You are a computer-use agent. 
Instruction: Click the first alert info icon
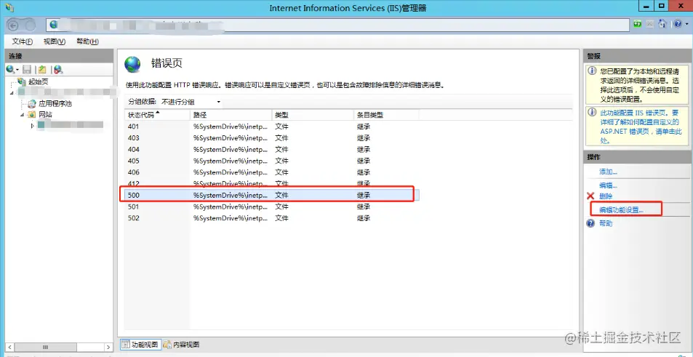tap(592, 71)
